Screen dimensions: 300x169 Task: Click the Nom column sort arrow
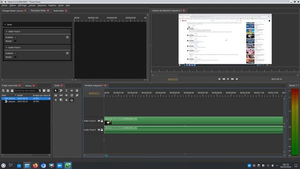(15, 95)
